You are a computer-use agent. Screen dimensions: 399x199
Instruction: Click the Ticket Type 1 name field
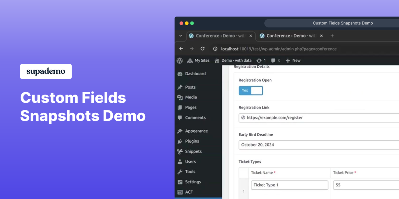coord(290,185)
